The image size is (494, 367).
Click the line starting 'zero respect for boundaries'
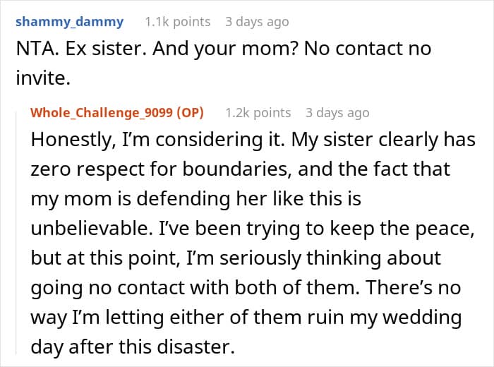pyautogui.click(x=241, y=169)
